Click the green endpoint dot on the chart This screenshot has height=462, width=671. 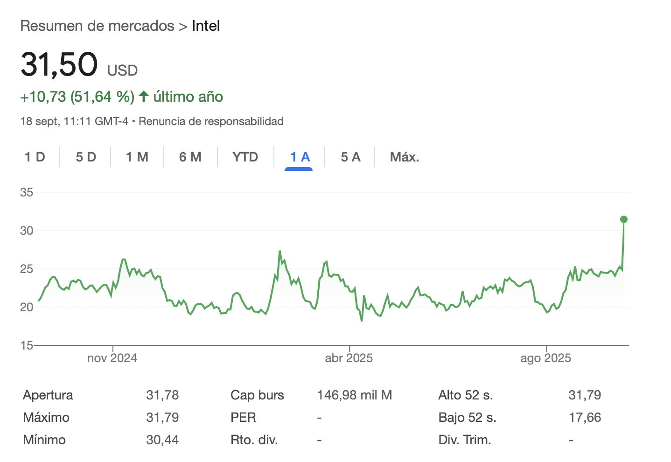coord(624,219)
